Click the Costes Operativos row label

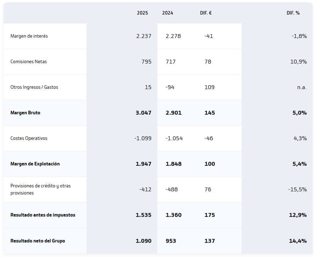tap(29, 138)
